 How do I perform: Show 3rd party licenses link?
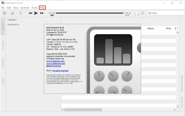tap(60, 71)
